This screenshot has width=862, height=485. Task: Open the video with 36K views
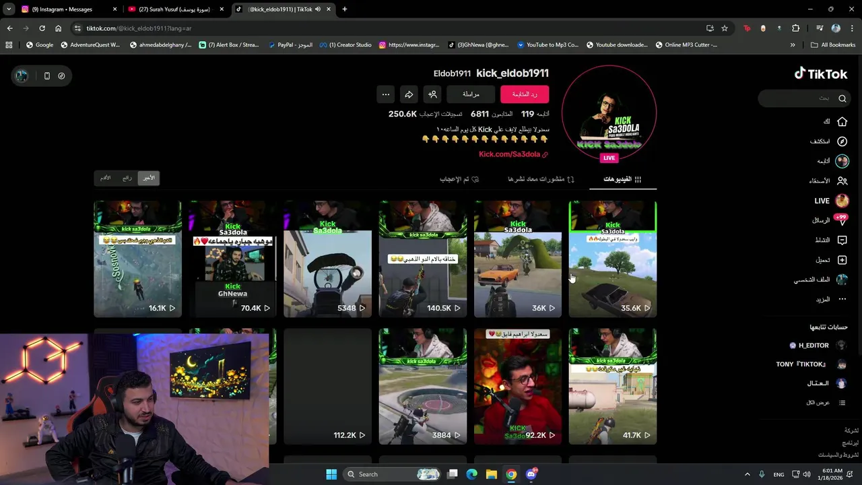(x=518, y=259)
